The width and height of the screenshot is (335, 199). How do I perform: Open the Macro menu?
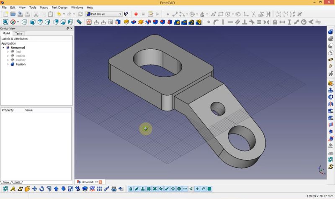click(x=44, y=8)
